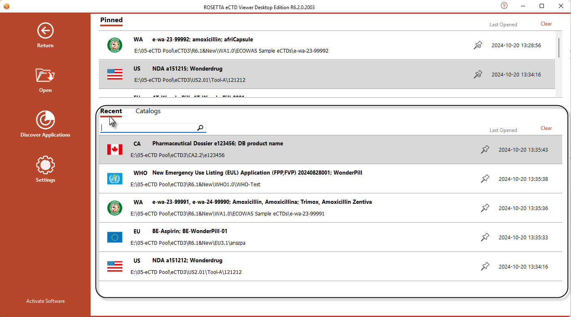
Task: Switch to the Recent tab
Action: coord(111,111)
